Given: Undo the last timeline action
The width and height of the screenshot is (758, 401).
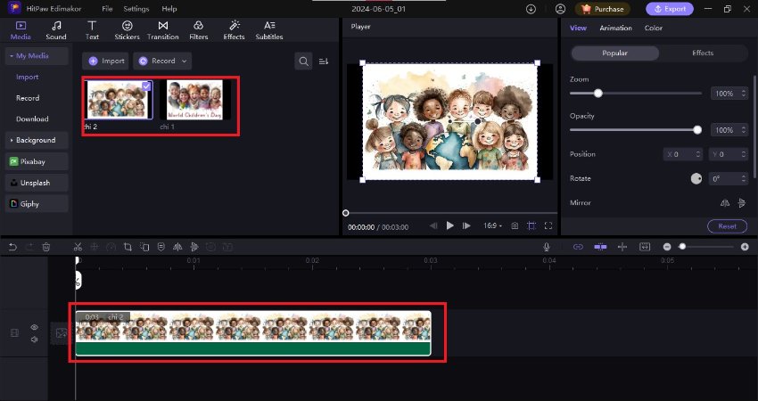Looking at the screenshot, I should pos(13,247).
